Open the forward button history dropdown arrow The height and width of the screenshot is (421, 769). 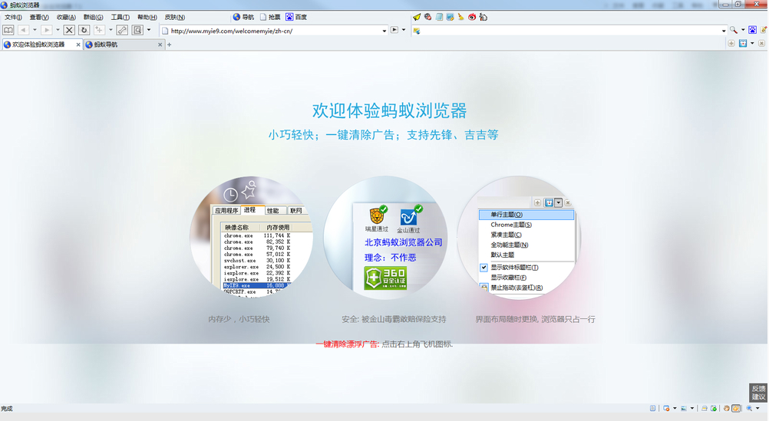coord(58,31)
